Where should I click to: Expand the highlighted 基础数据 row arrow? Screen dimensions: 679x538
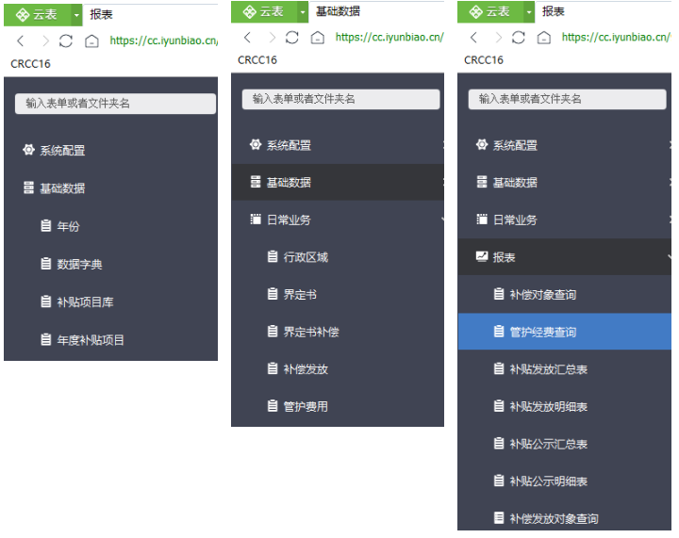pyautogui.click(x=441, y=182)
